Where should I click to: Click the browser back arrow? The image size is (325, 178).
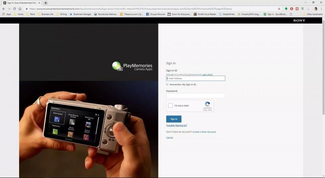[3, 9]
